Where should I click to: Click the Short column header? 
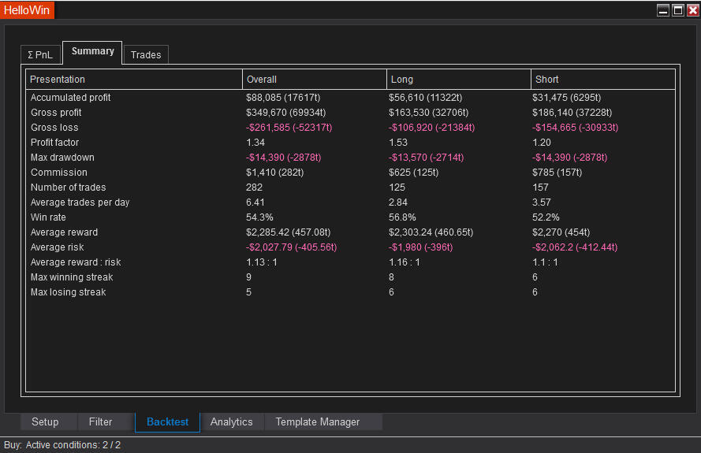[x=546, y=80]
